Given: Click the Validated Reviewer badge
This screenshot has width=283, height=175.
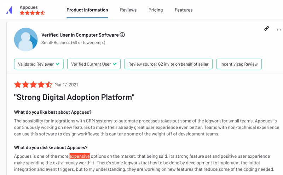Looking at the screenshot, I should click(39, 64).
